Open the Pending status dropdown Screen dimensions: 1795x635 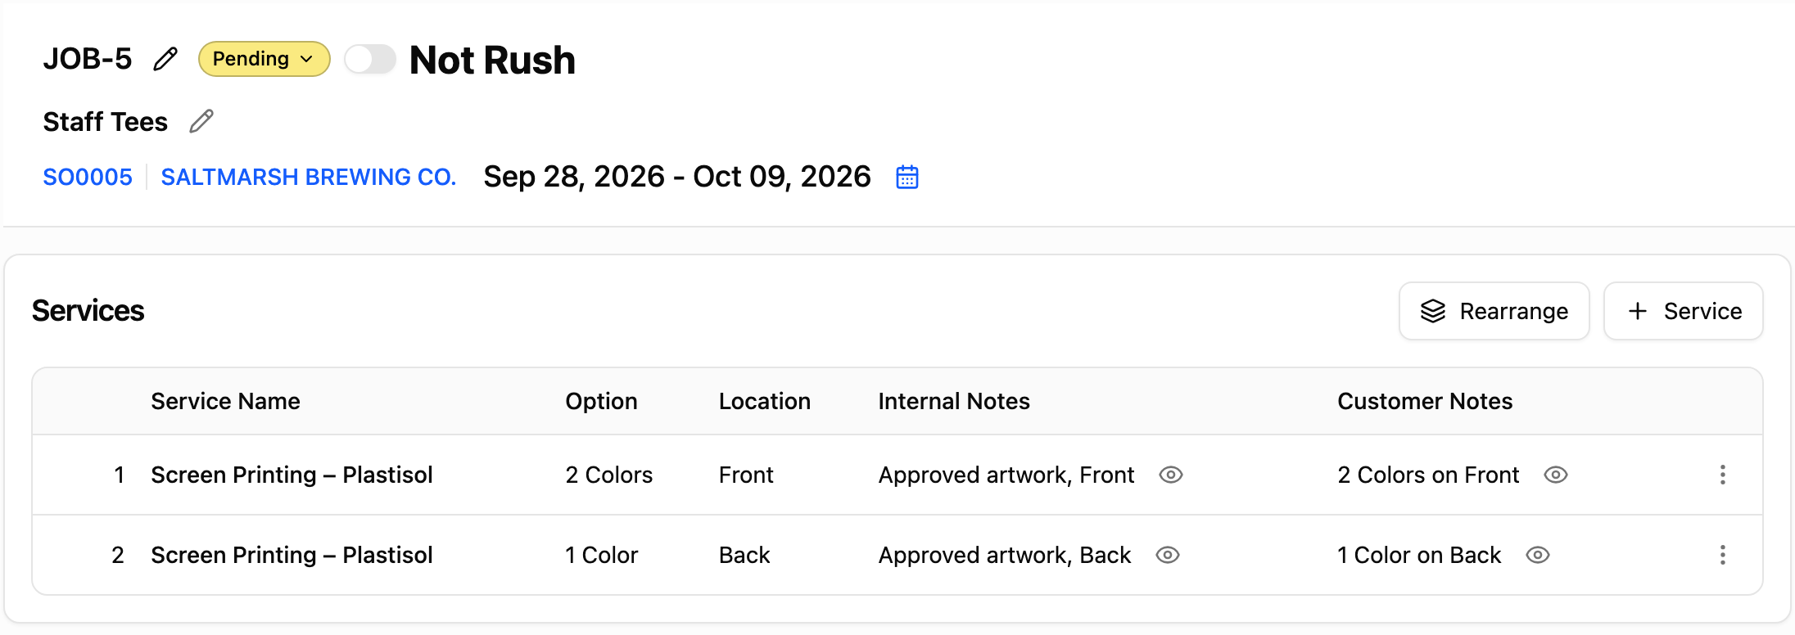pos(265,59)
